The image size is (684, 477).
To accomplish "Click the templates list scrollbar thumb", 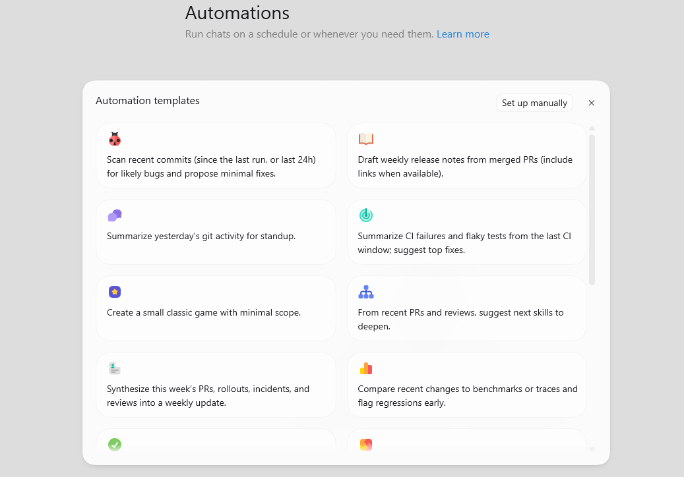I will coord(592,210).
